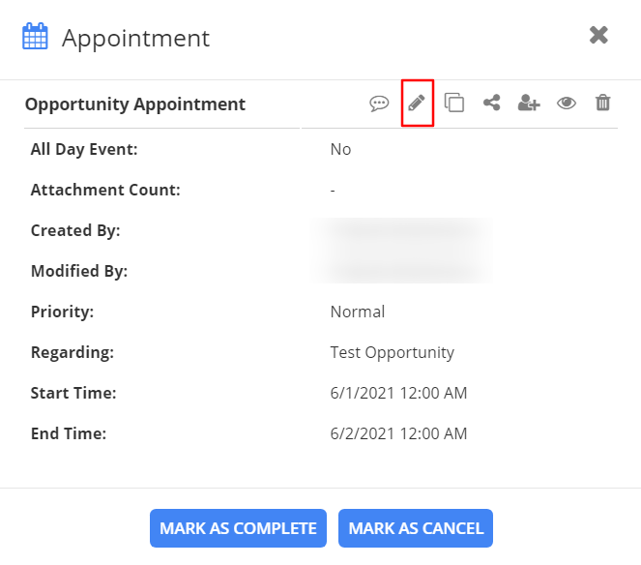Image resolution: width=641 pixels, height=565 pixels.
Task: Close the Appointment dialog
Action: click(x=598, y=36)
